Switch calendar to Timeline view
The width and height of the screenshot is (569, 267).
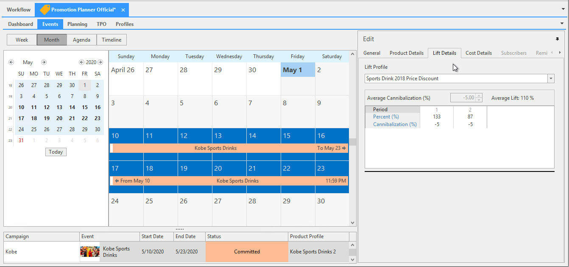coord(112,40)
